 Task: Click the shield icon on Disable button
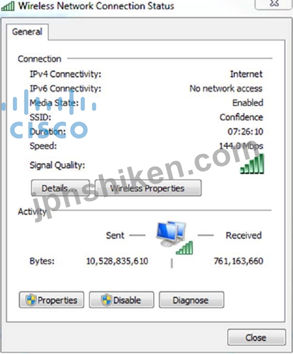pyautogui.click(x=106, y=300)
